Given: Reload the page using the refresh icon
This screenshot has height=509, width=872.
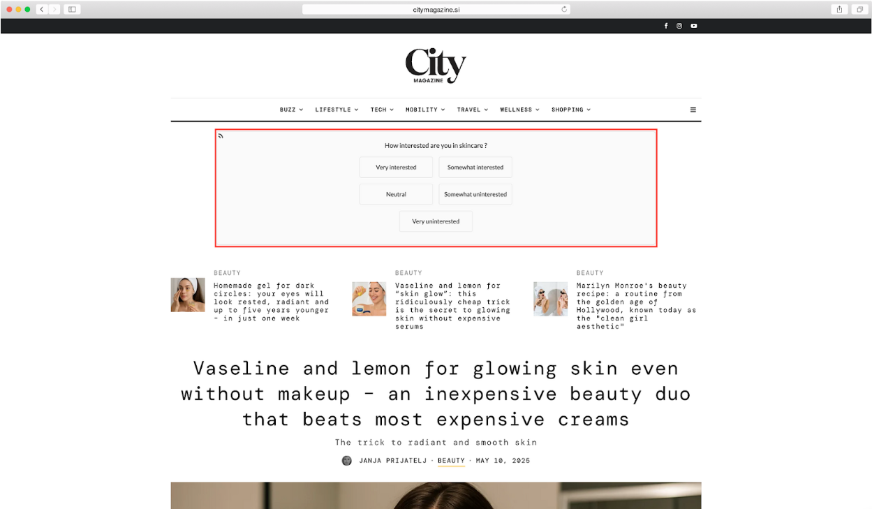Looking at the screenshot, I should 564,9.
